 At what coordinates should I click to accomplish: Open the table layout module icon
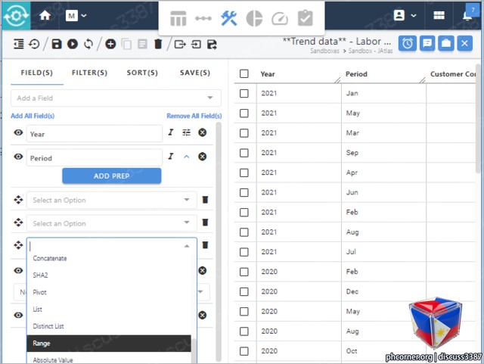coord(178,18)
